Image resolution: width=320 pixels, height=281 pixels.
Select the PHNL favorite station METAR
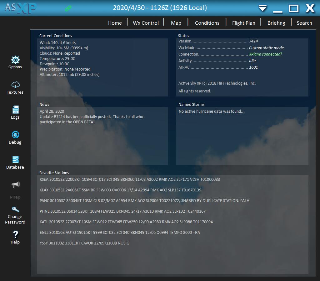click(x=122, y=211)
